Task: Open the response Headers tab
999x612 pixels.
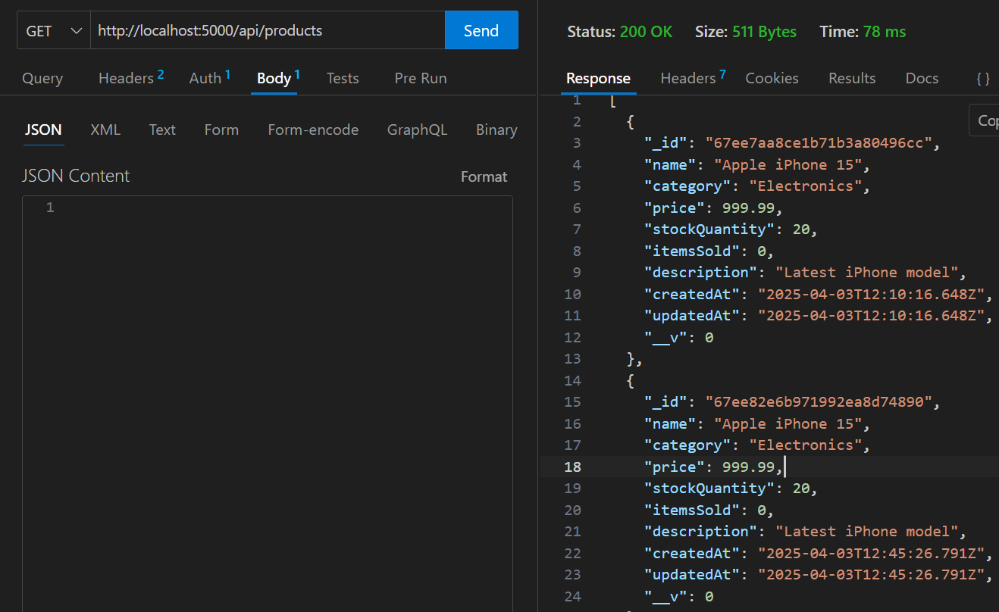Action: (x=693, y=78)
